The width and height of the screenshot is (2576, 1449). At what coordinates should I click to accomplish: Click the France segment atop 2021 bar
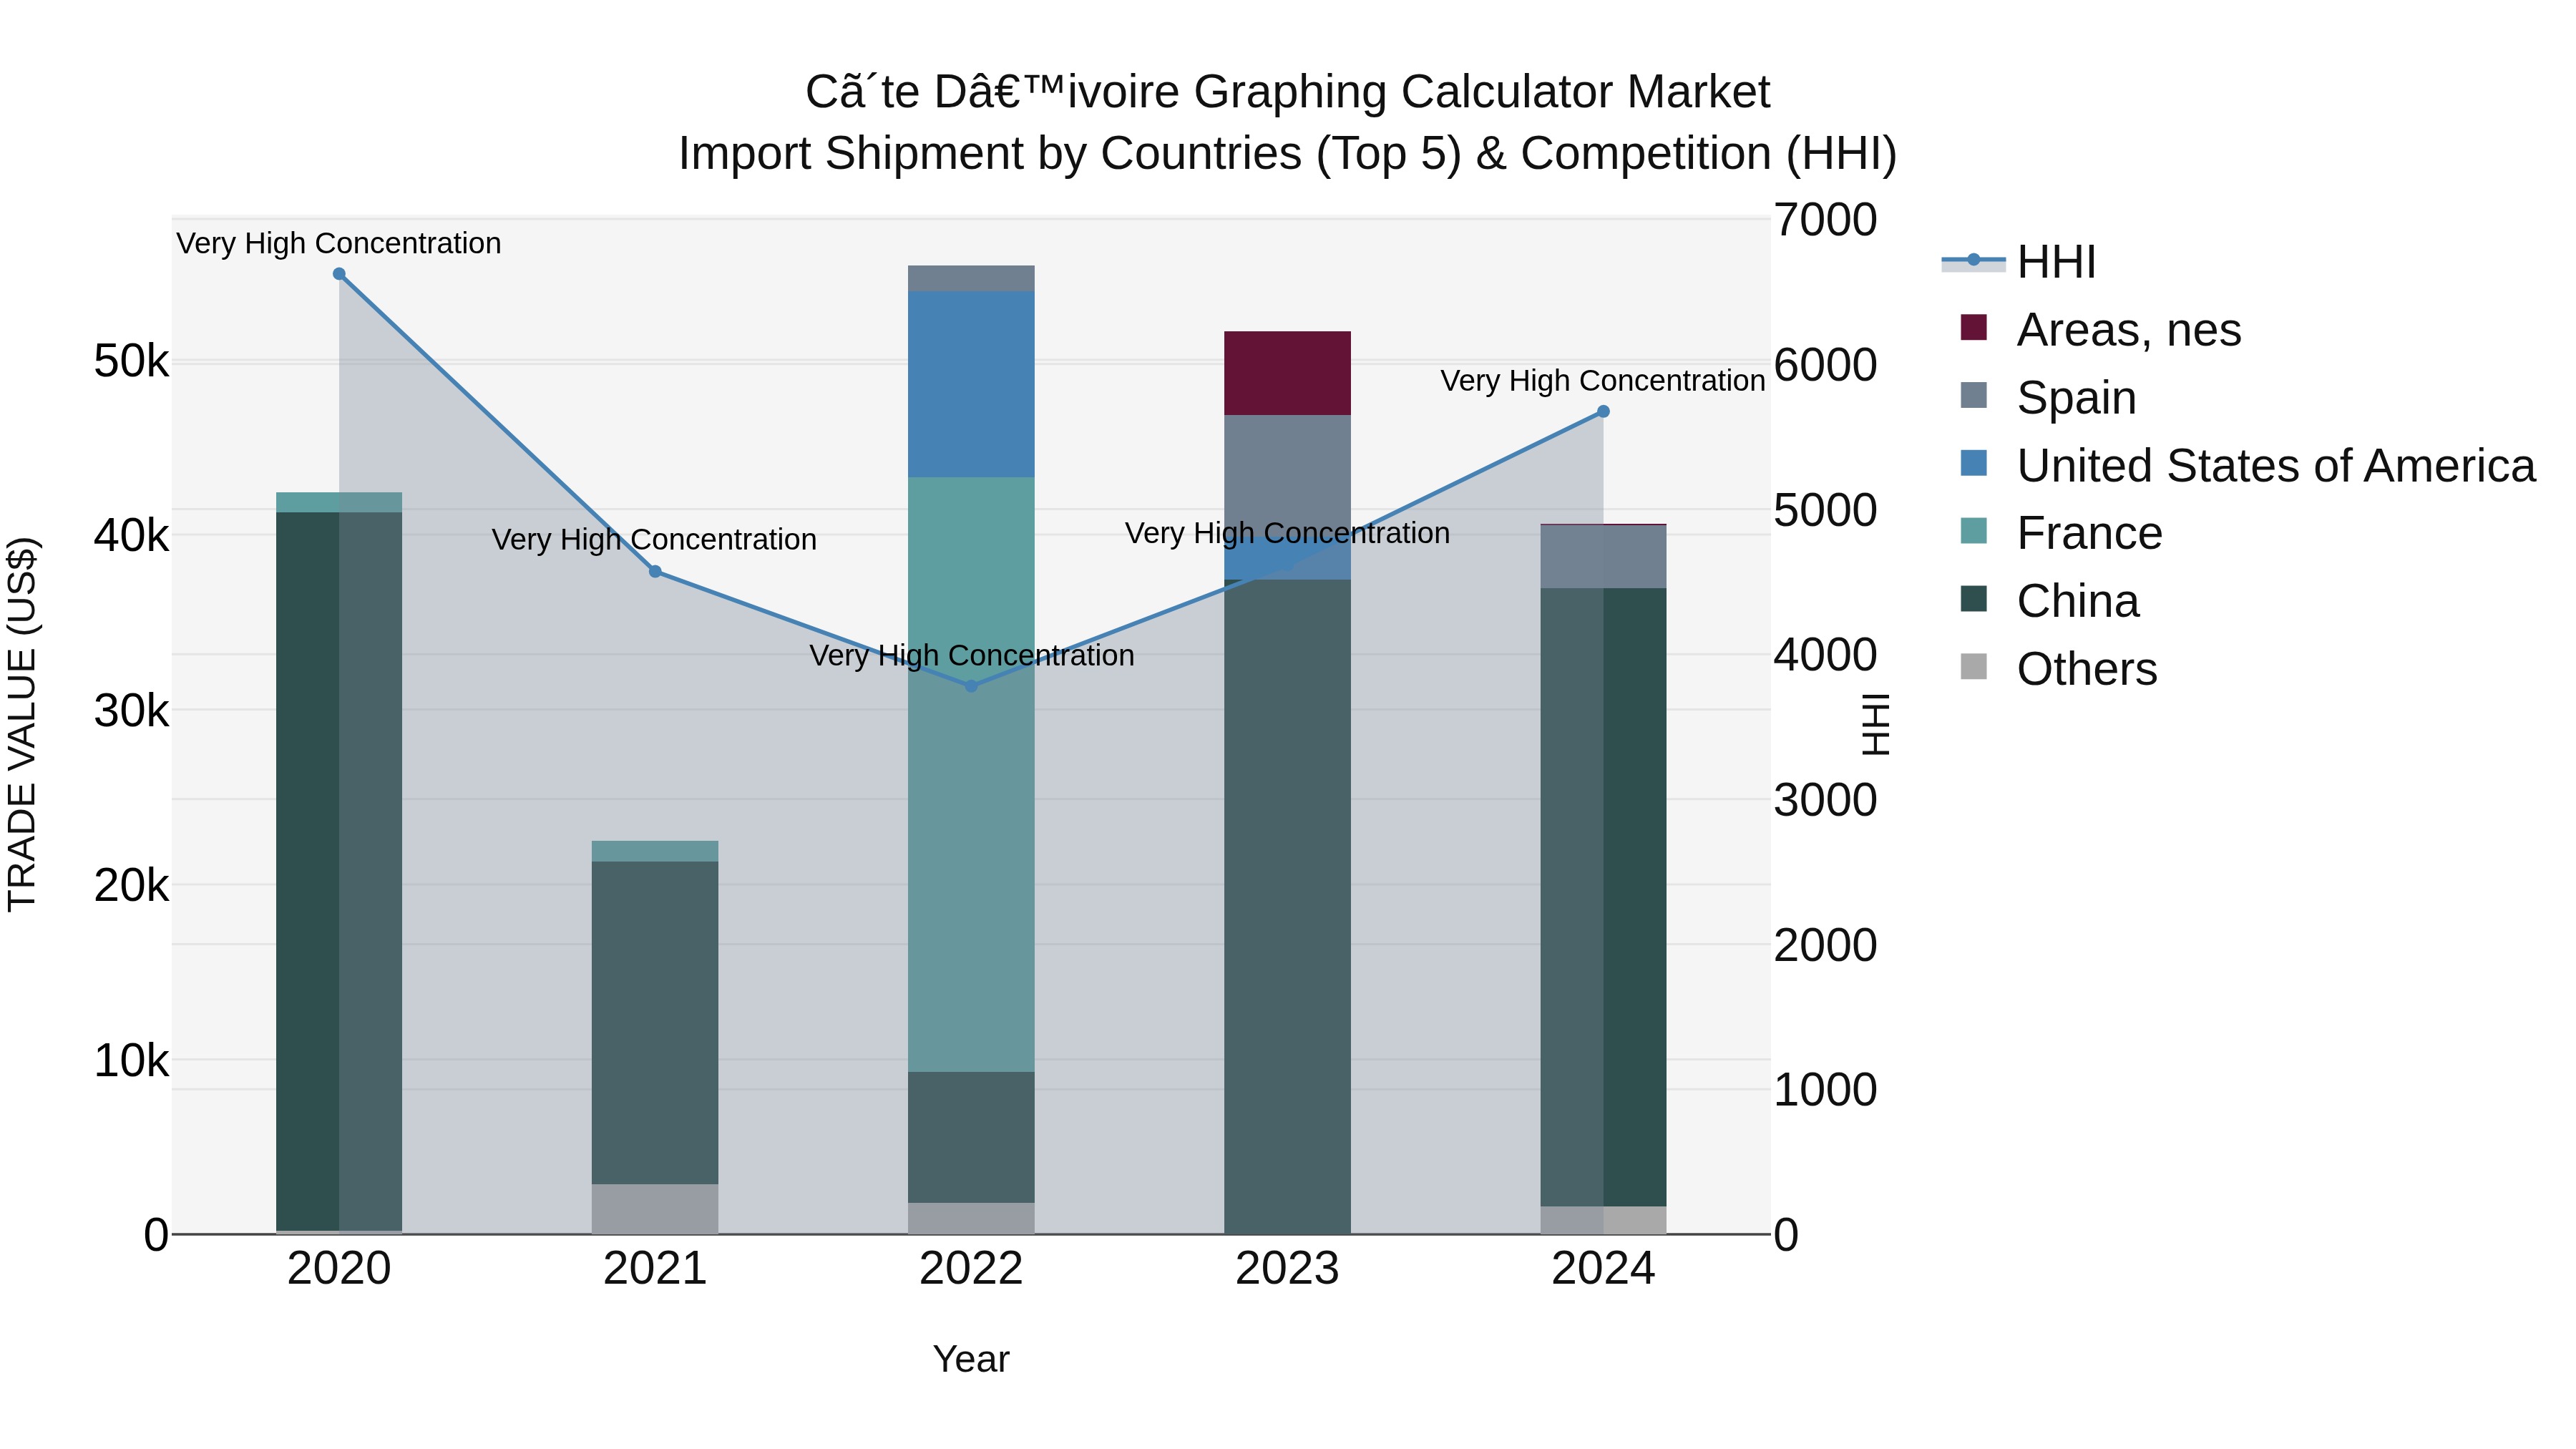[655, 851]
